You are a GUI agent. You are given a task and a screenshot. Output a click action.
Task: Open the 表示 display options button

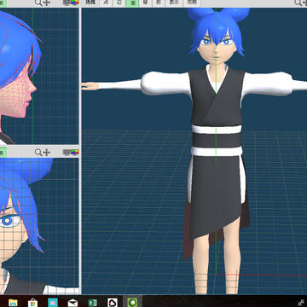174,3
